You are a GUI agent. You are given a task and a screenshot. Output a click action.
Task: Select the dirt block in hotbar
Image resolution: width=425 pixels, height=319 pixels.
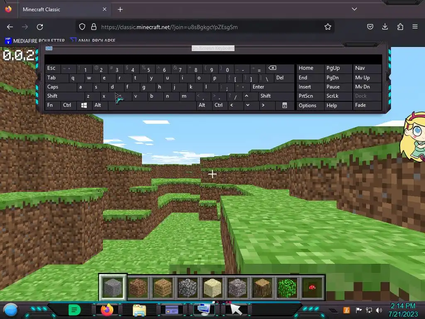tap(138, 287)
